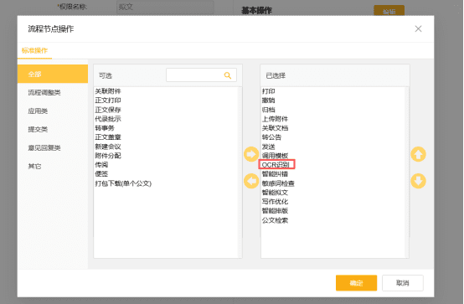Click the 权限名称 field in the background page

click(165, 7)
